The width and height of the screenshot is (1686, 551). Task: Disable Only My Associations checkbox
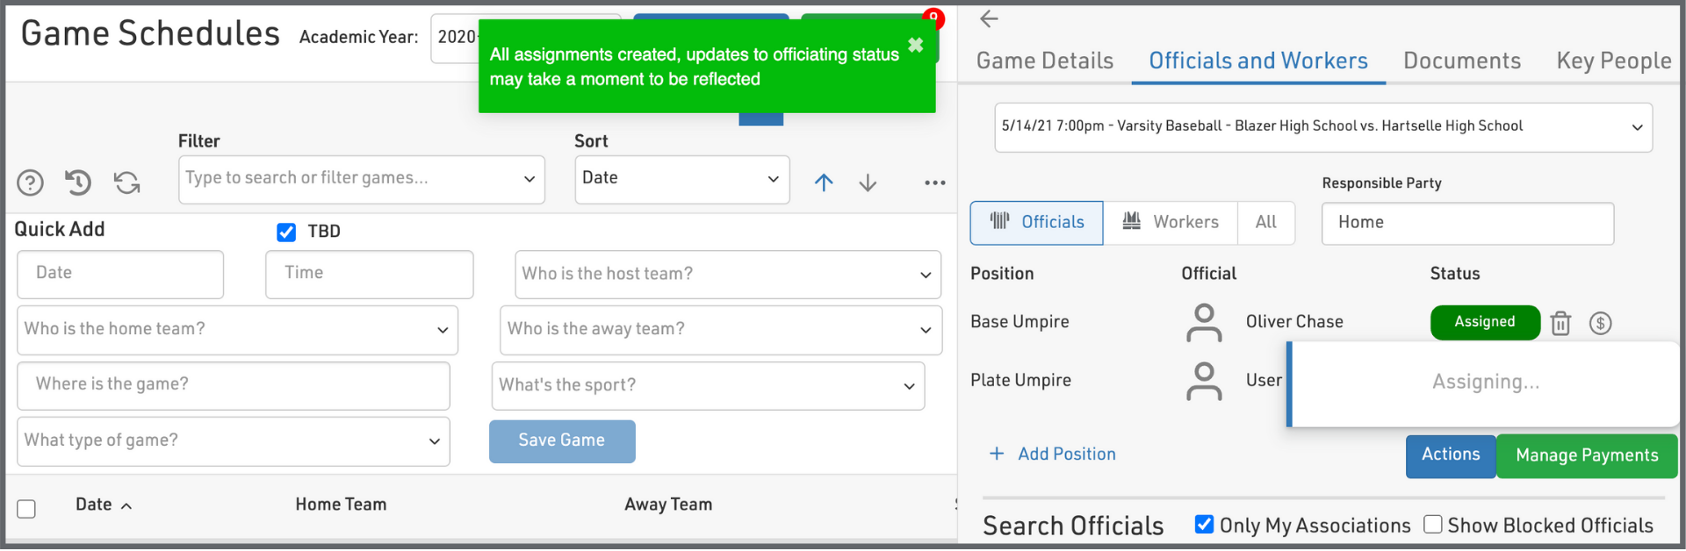pyautogui.click(x=1204, y=525)
